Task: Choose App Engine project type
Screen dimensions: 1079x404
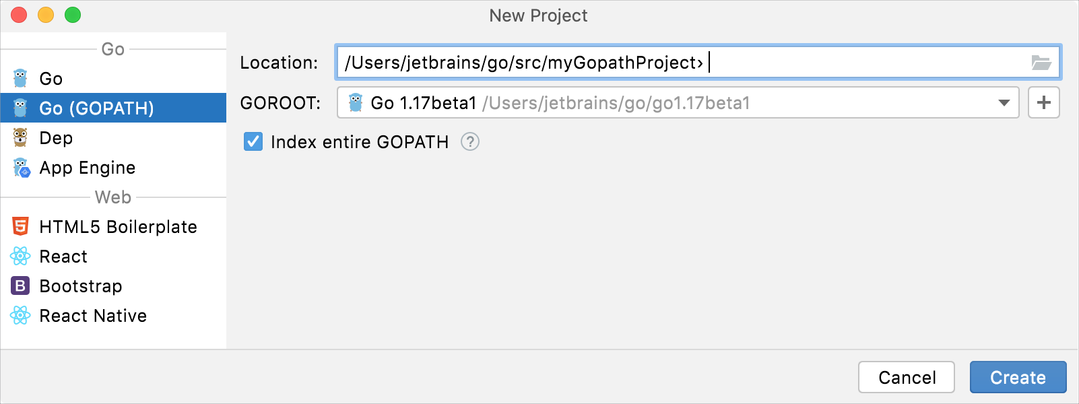Action: 113,168
